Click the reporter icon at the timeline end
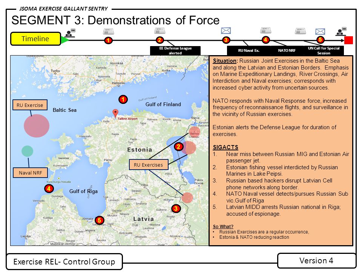This screenshot has width=362, height=272. tap(341, 31)
